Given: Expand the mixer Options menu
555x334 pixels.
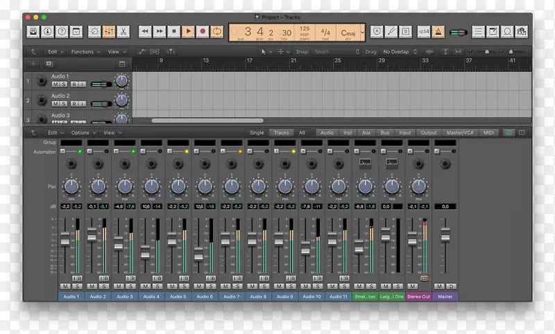Looking at the screenshot, I should (82, 132).
